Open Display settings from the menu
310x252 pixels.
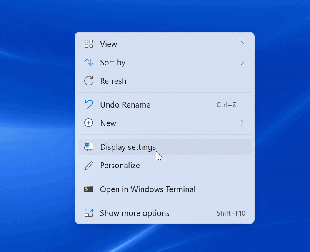pos(165,147)
